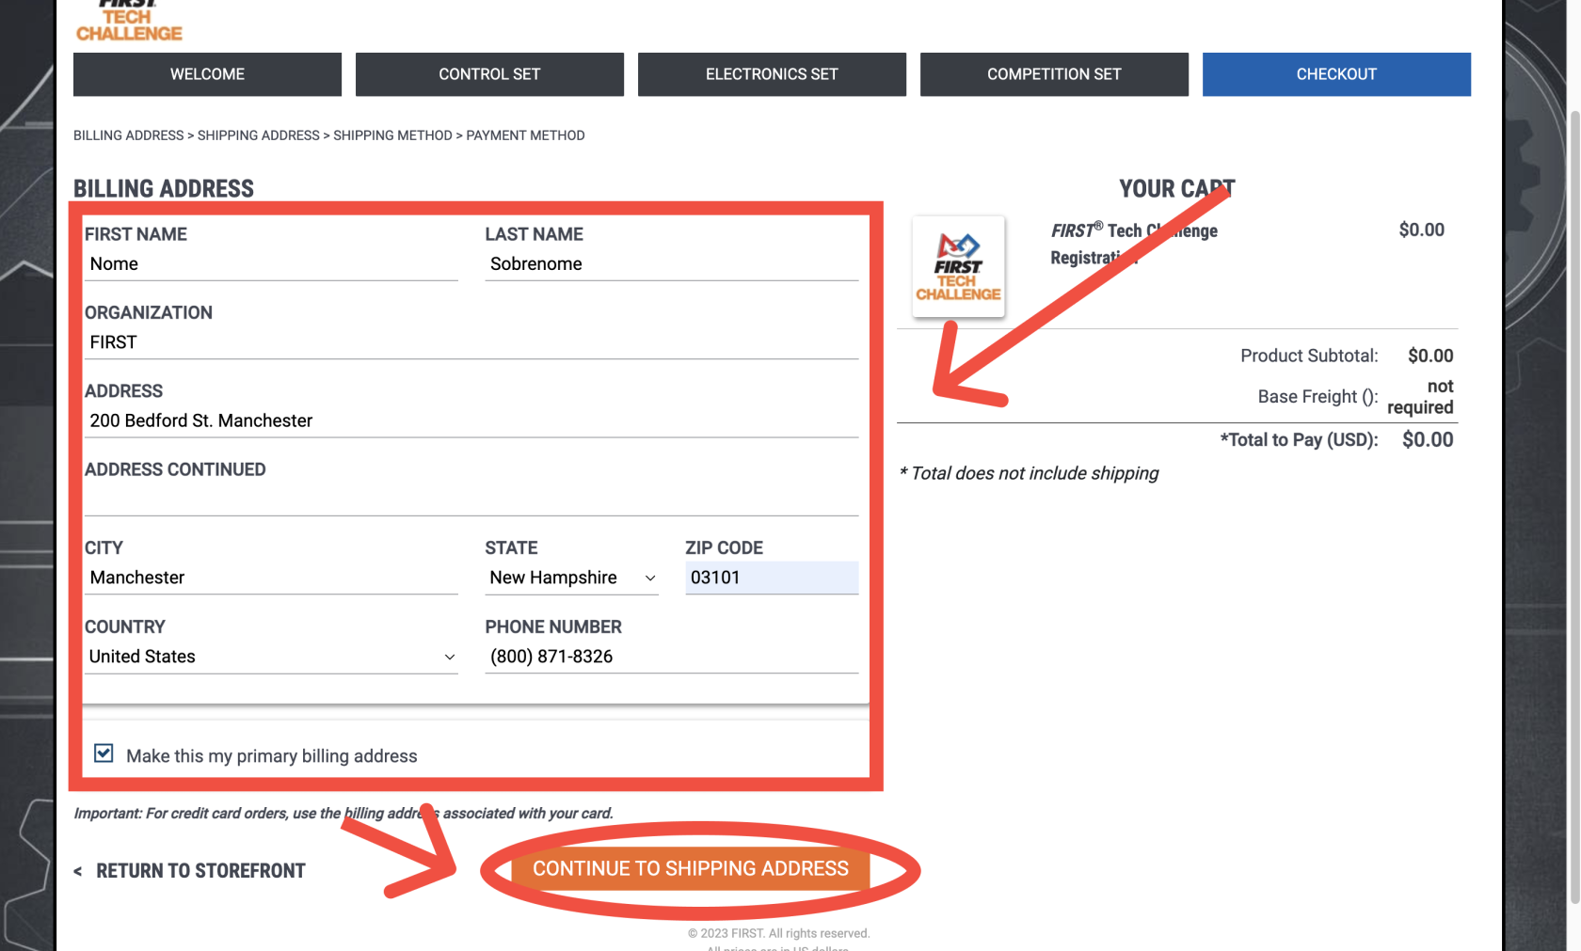This screenshot has width=1581, height=951.
Task: Go to the Electronics Set tab
Action: (x=772, y=74)
